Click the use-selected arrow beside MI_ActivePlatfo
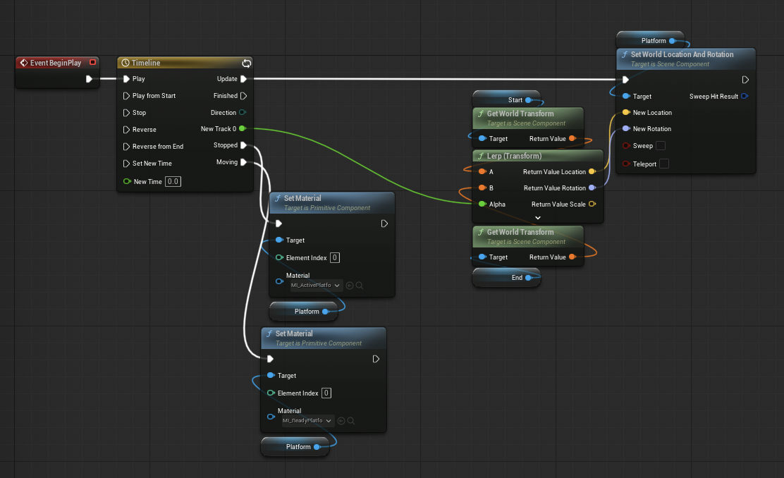The image size is (784, 478). [x=350, y=286]
